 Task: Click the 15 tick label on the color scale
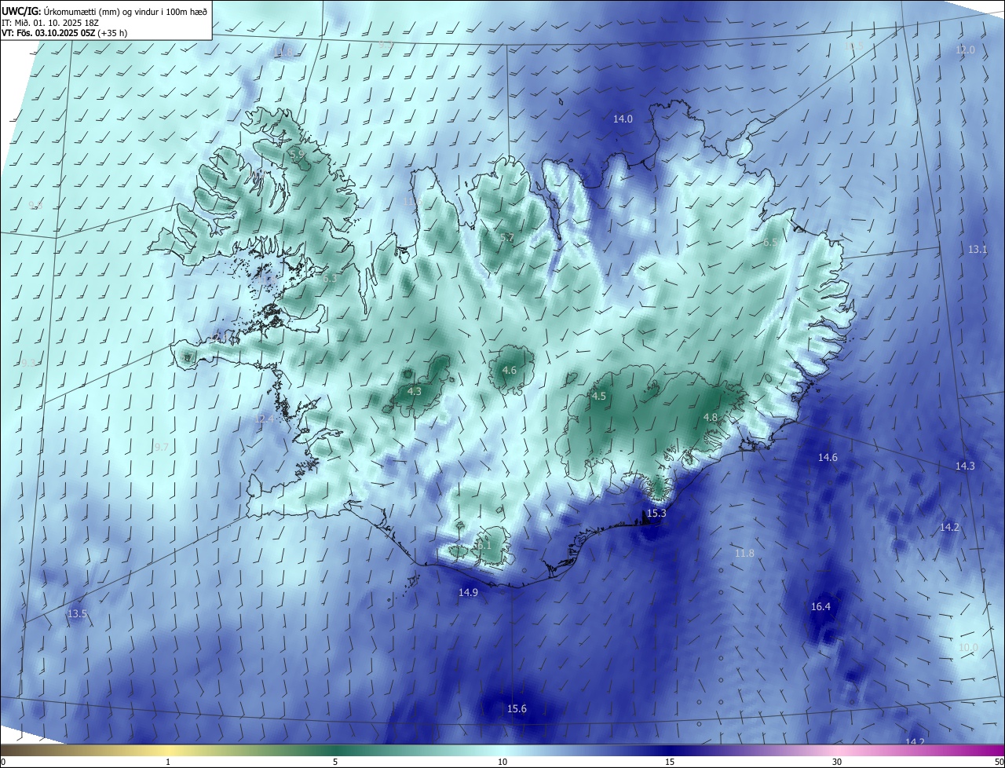click(x=670, y=762)
